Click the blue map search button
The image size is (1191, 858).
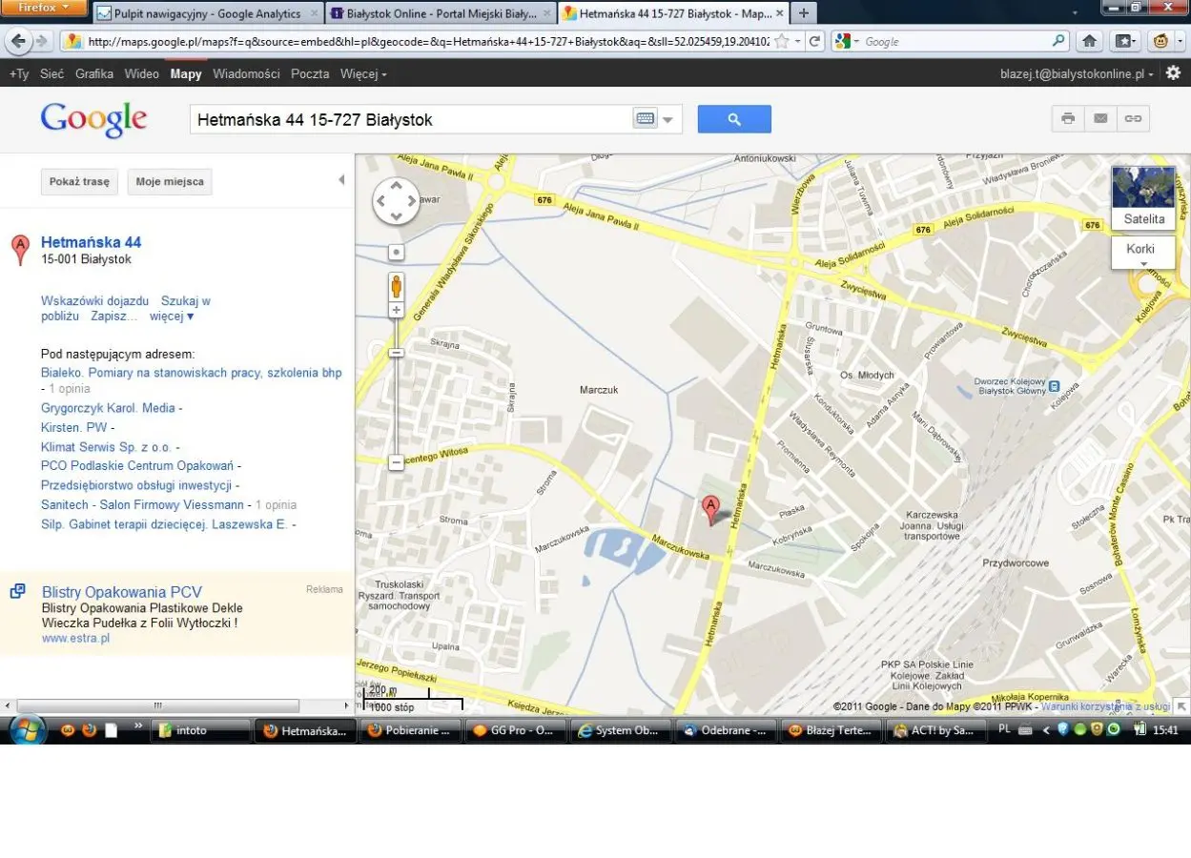tap(734, 119)
